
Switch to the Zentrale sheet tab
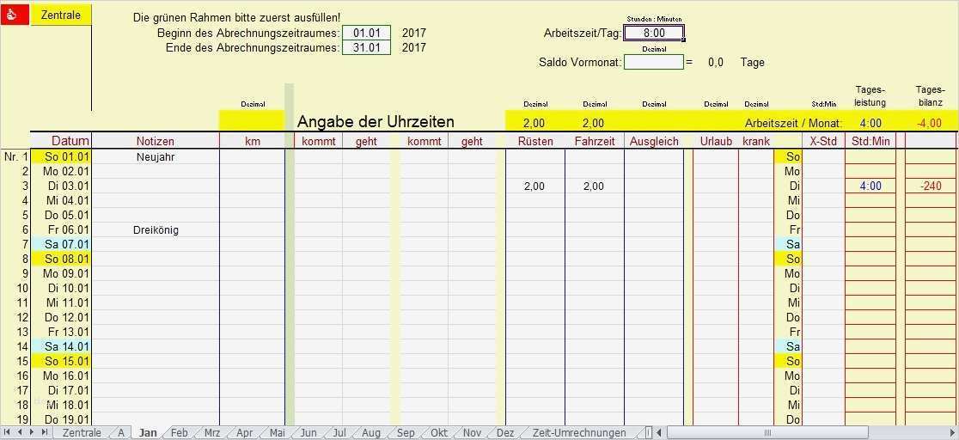pos(82,432)
